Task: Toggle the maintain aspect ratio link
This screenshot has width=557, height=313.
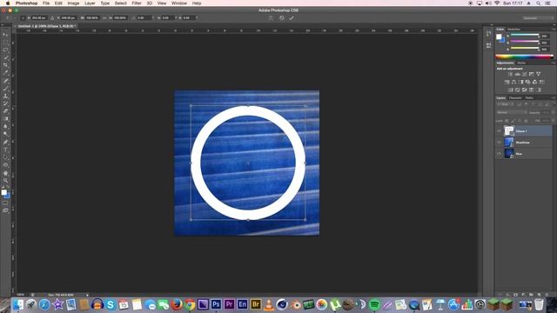Action: (104, 17)
